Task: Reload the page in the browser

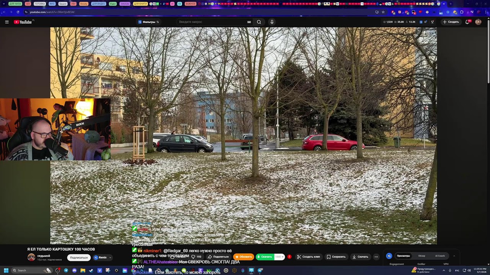Action: [x=18, y=12]
